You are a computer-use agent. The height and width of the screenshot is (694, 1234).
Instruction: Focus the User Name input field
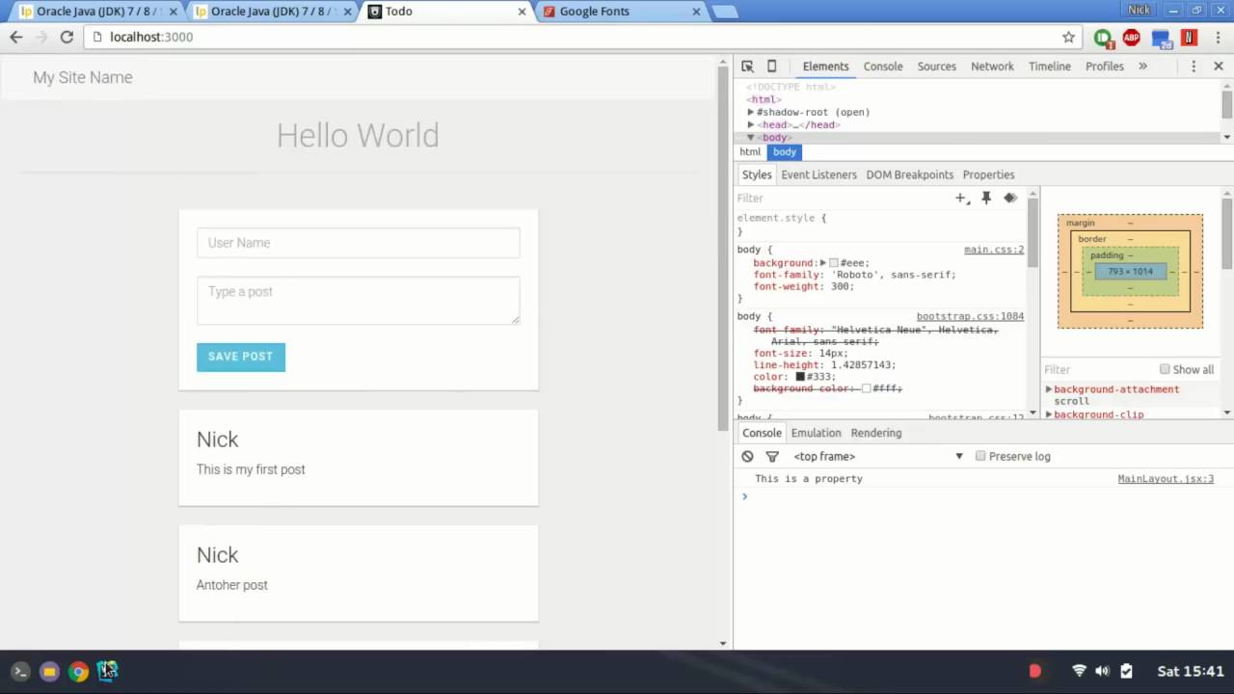coord(358,243)
